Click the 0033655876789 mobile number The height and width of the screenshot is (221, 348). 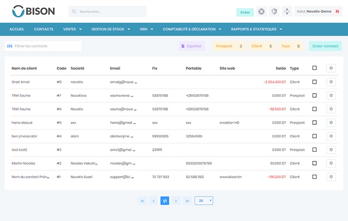[x=199, y=163]
